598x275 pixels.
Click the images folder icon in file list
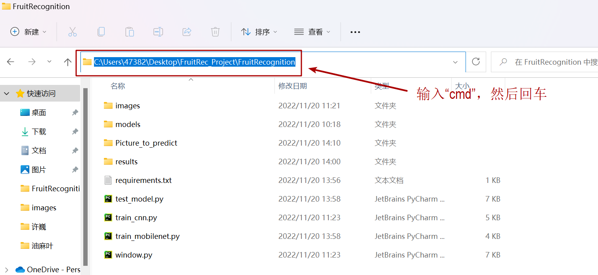tap(108, 106)
